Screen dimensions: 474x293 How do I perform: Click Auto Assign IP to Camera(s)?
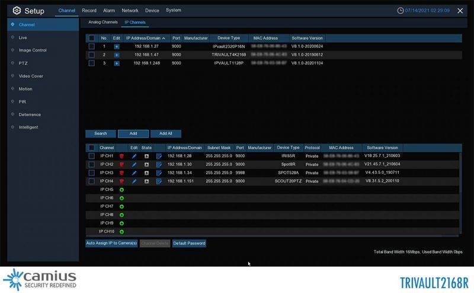[x=111, y=243]
